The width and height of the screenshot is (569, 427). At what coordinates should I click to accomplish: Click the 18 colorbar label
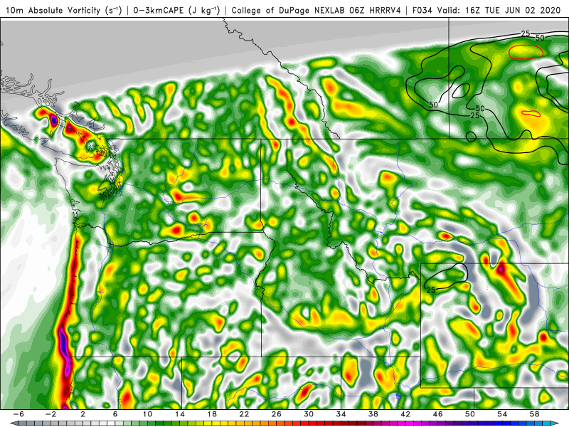(212, 414)
